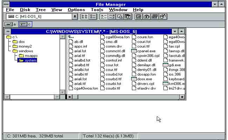This screenshot has height=140, width=228.
Task: Click the medical kit antivirus tool button
Action: click(147, 17)
